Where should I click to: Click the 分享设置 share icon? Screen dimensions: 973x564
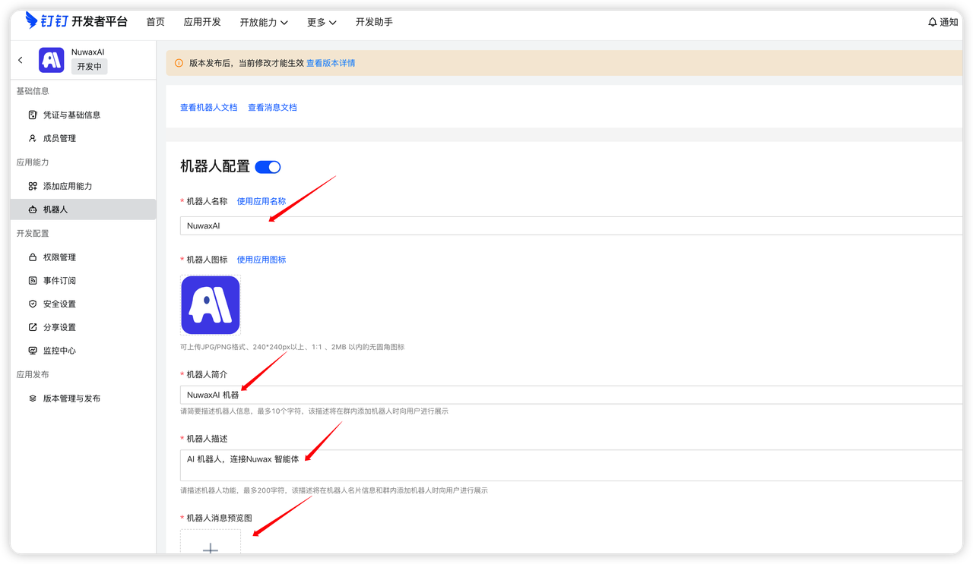coord(33,327)
